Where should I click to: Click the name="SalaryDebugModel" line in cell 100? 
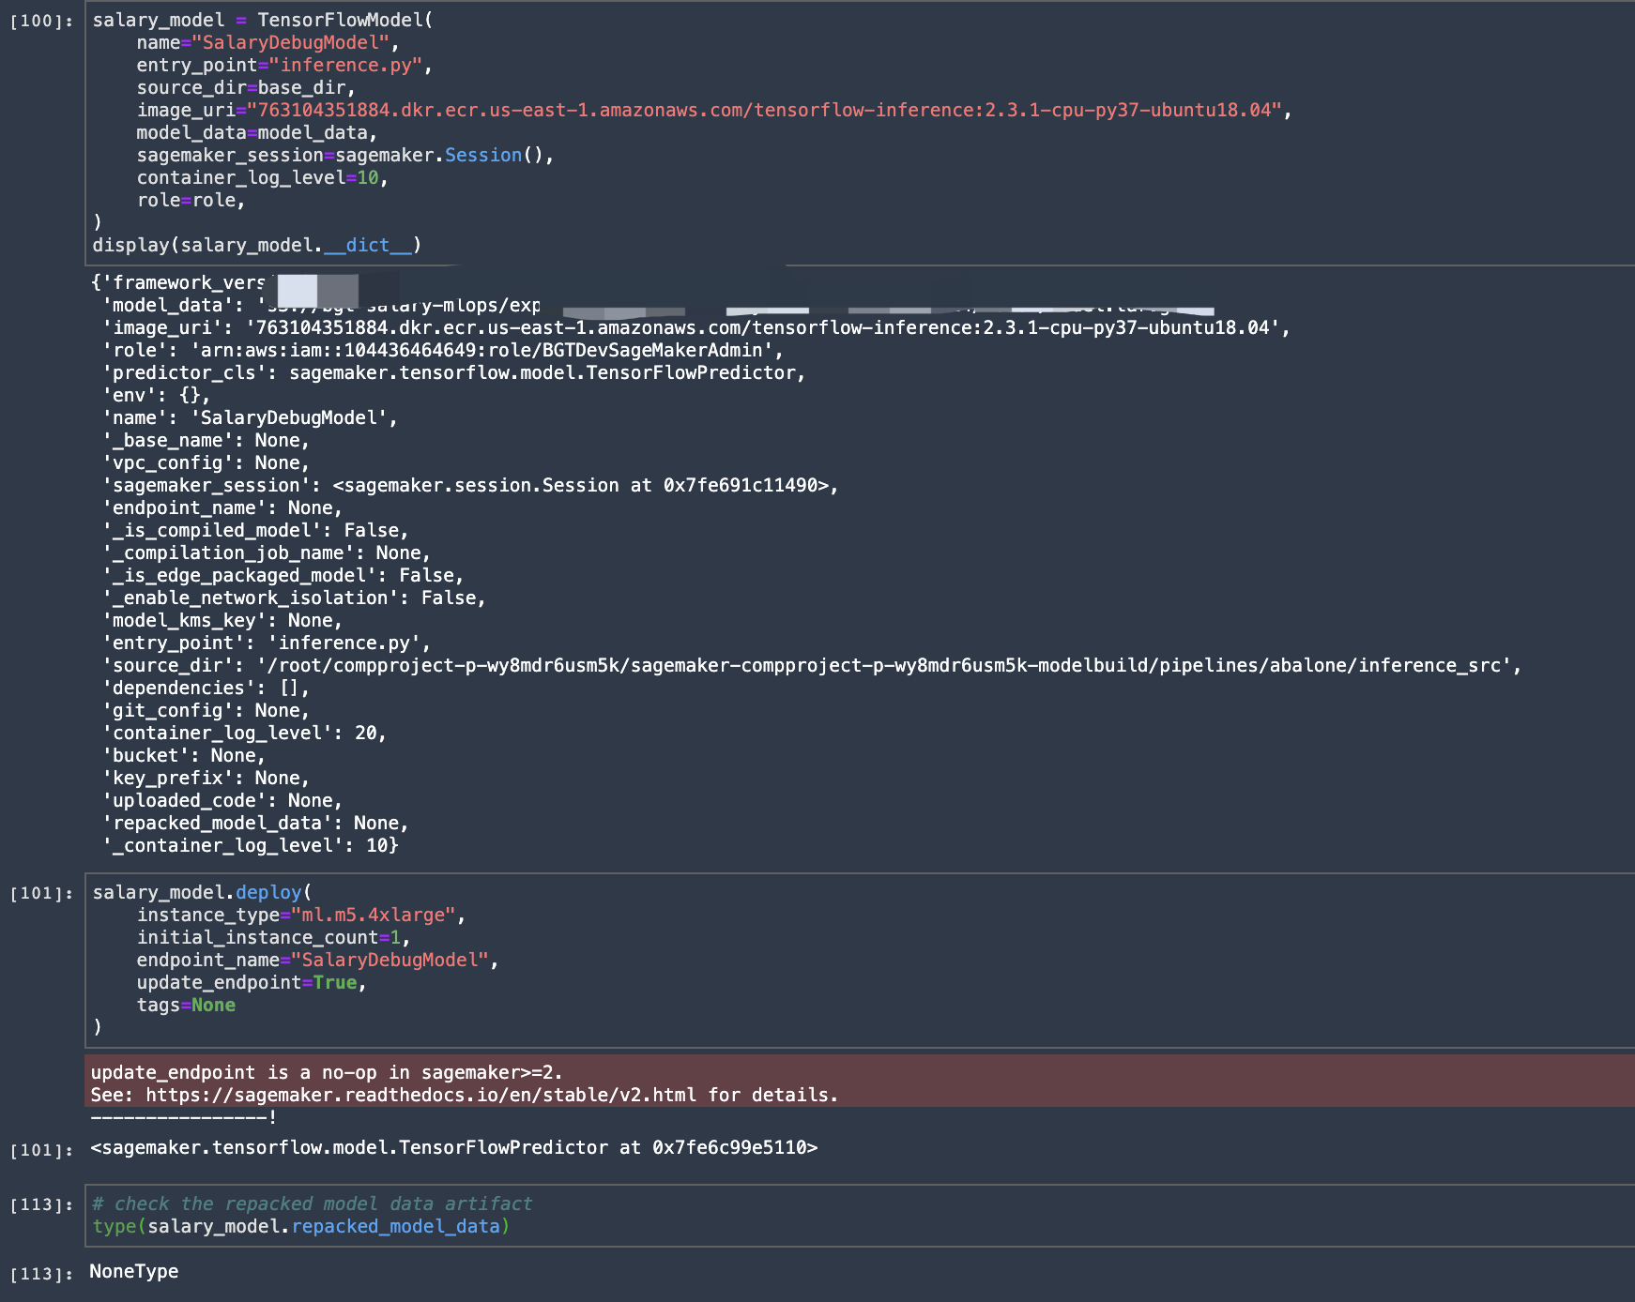[x=267, y=42]
